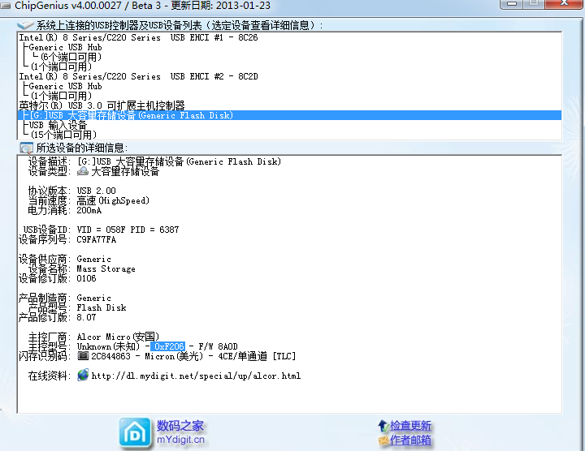Select the 15个端口可用 entry

(63, 135)
